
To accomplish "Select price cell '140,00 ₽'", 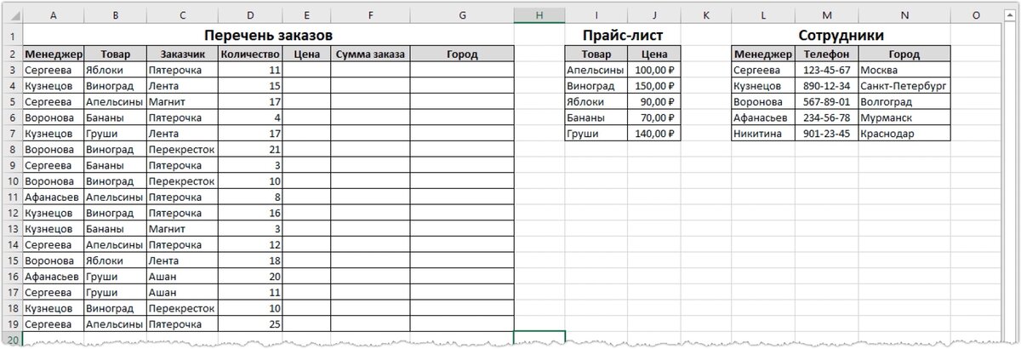I will pos(653,134).
